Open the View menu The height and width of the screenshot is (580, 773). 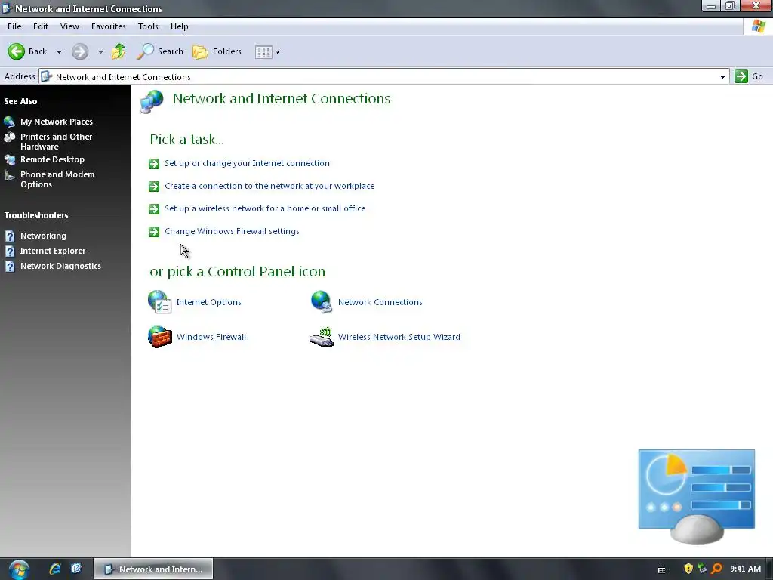[x=69, y=26]
